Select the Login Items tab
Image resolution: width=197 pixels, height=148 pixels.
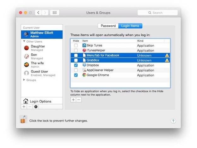pyautogui.click(x=130, y=26)
